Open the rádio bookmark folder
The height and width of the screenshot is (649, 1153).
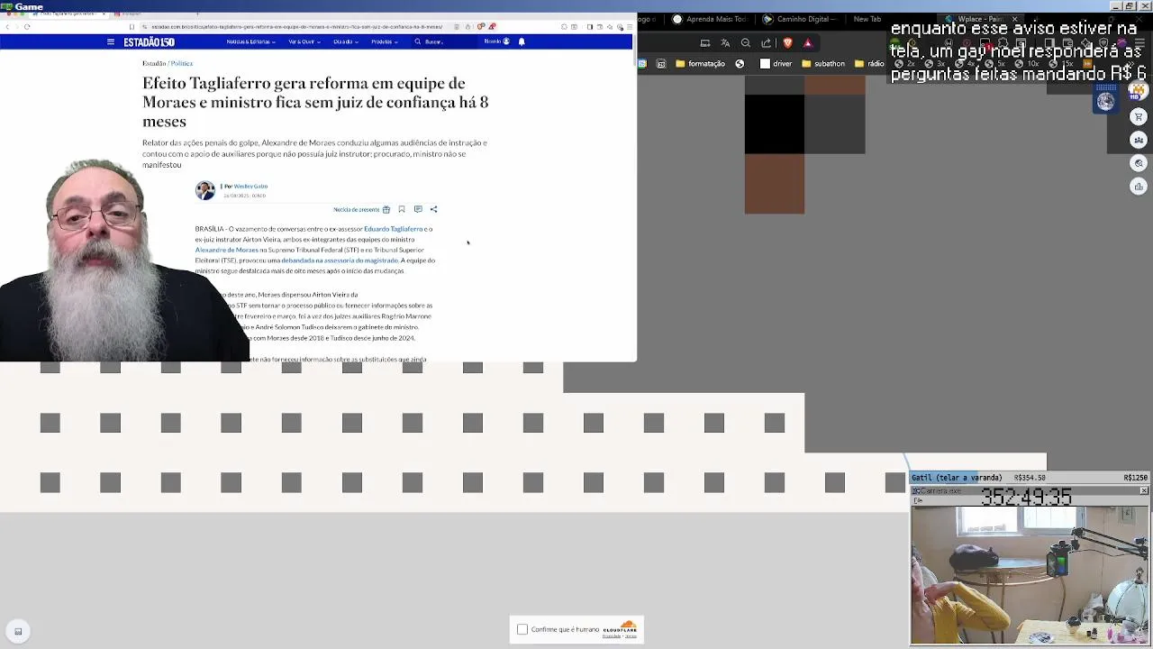click(x=869, y=64)
